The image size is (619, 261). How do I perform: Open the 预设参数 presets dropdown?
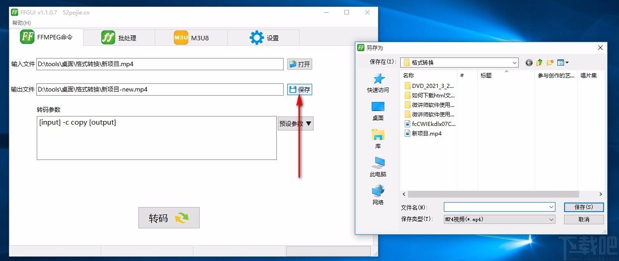point(295,123)
